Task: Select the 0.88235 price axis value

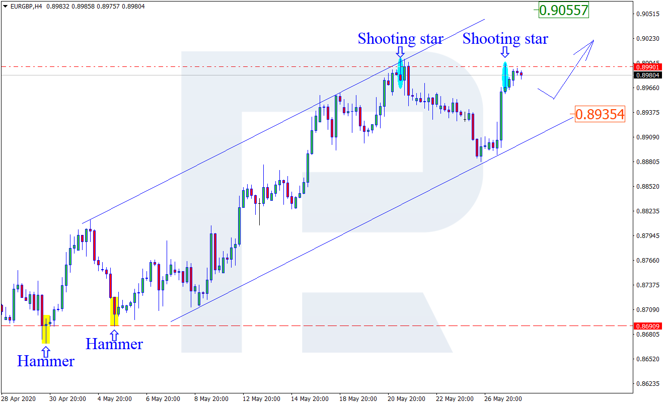Action: coord(647,211)
